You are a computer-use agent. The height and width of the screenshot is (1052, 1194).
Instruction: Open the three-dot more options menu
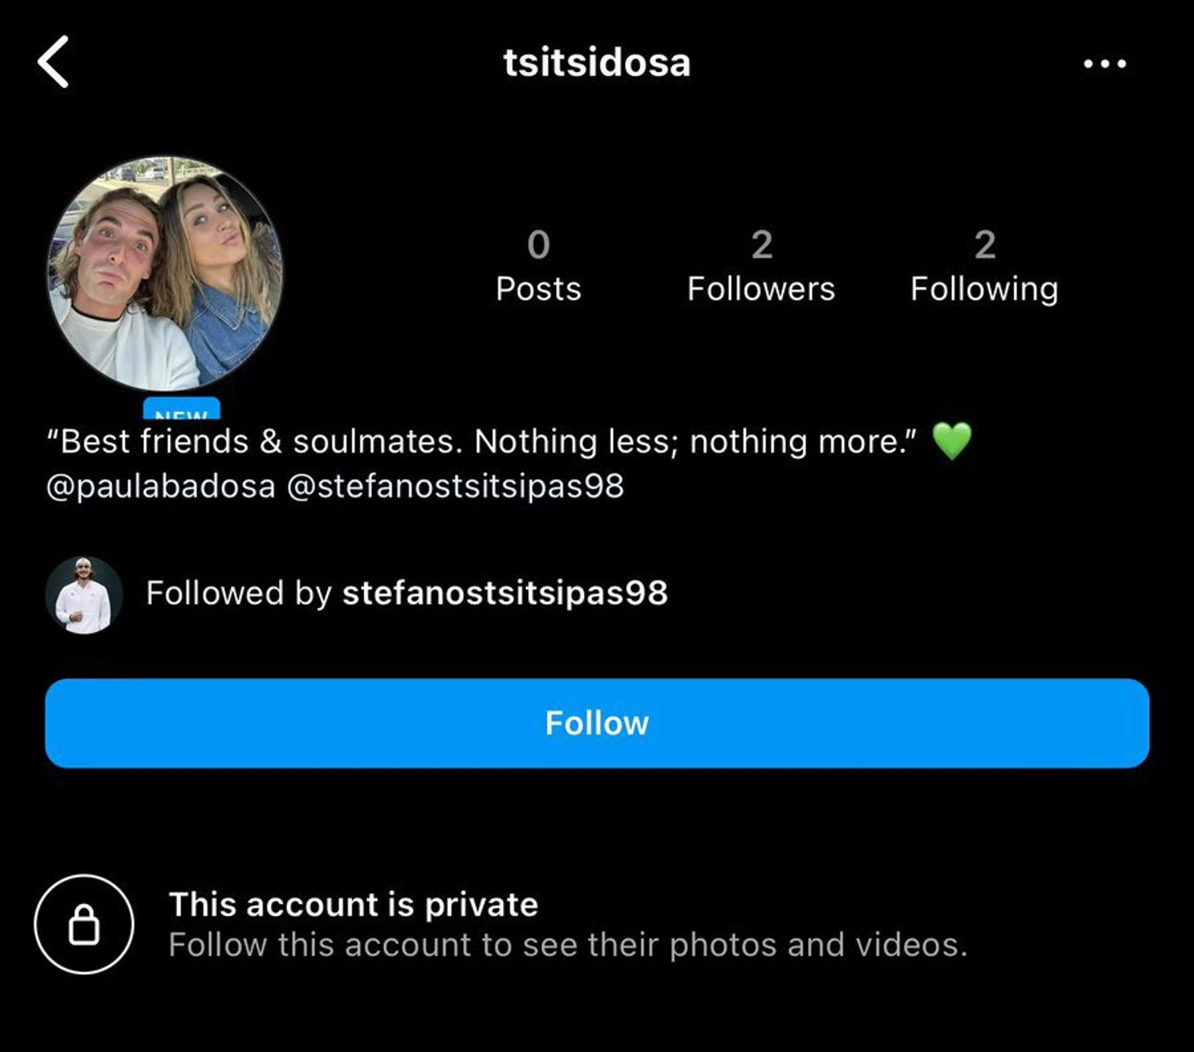point(1105,64)
